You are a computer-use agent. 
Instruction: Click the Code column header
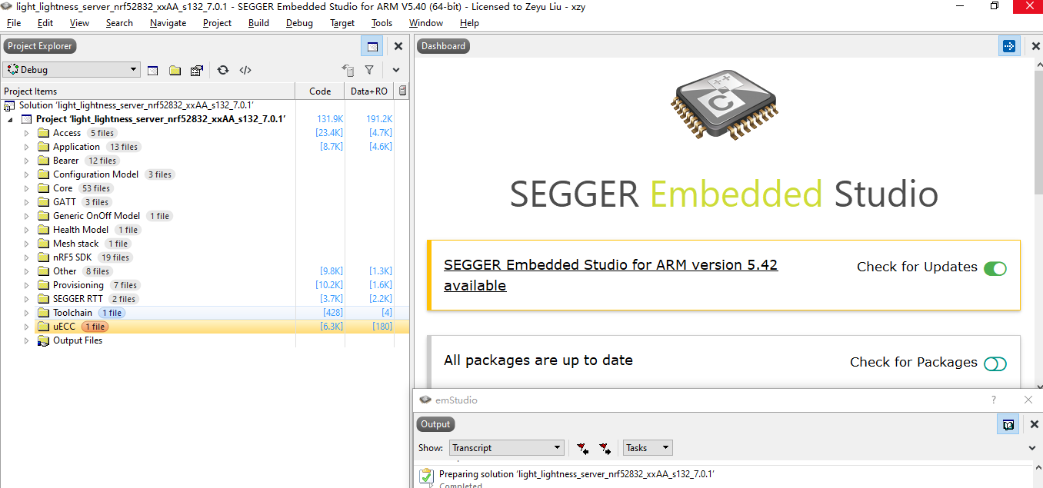point(320,91)
